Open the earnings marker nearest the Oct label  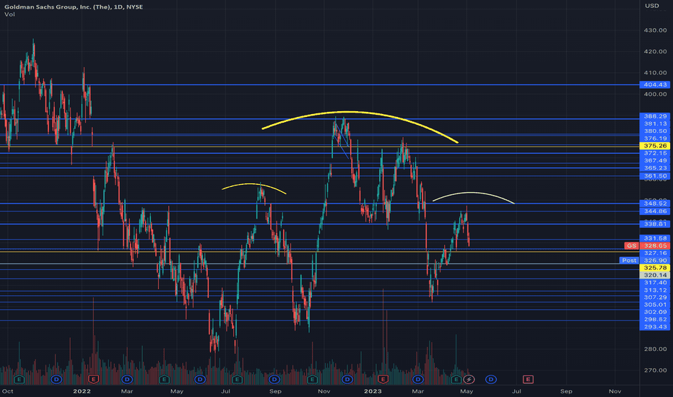(x=19, y=380)
